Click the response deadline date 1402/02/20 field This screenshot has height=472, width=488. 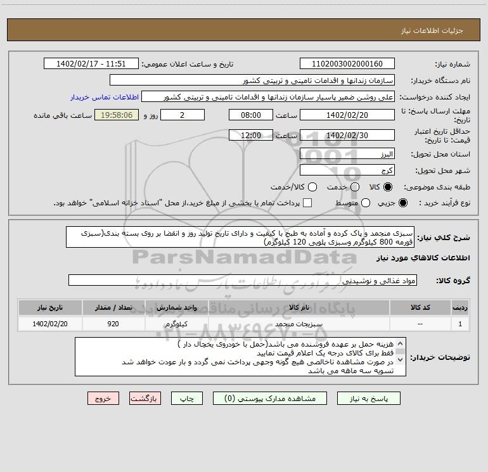point(347,115)
